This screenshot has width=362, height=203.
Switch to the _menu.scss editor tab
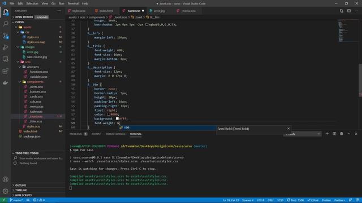[x=188, y=11]
